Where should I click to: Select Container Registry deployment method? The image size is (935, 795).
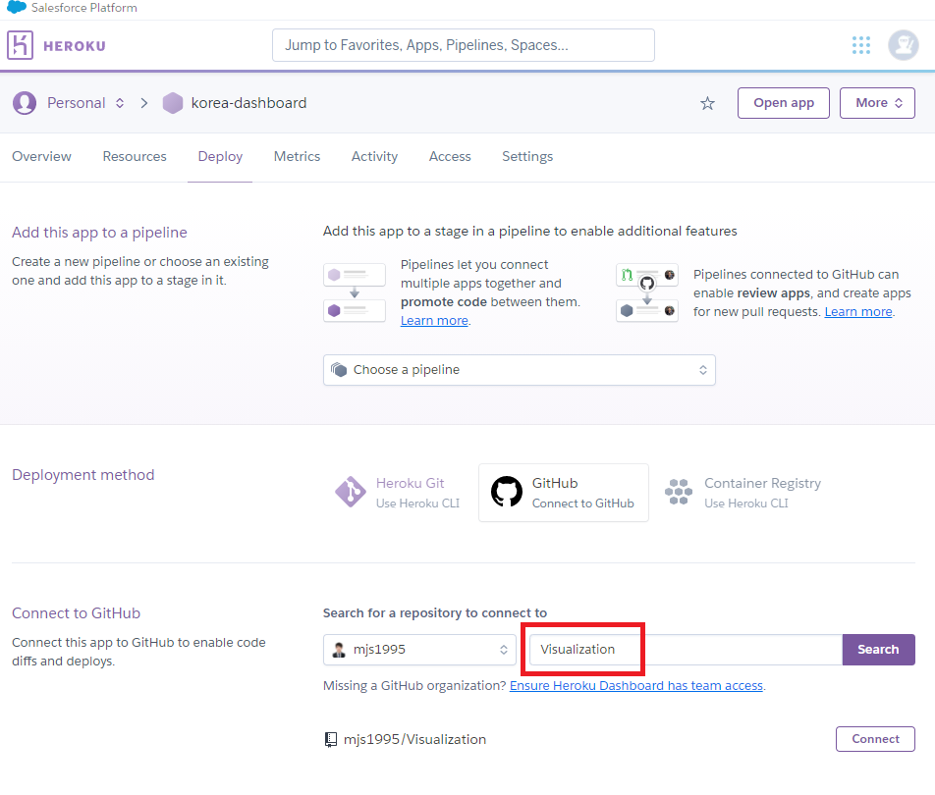[742, 493]
